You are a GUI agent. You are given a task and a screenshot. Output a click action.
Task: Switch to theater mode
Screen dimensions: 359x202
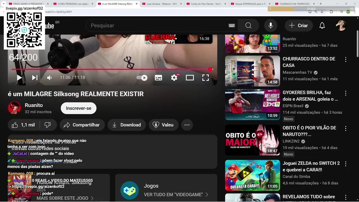[190, 78]
